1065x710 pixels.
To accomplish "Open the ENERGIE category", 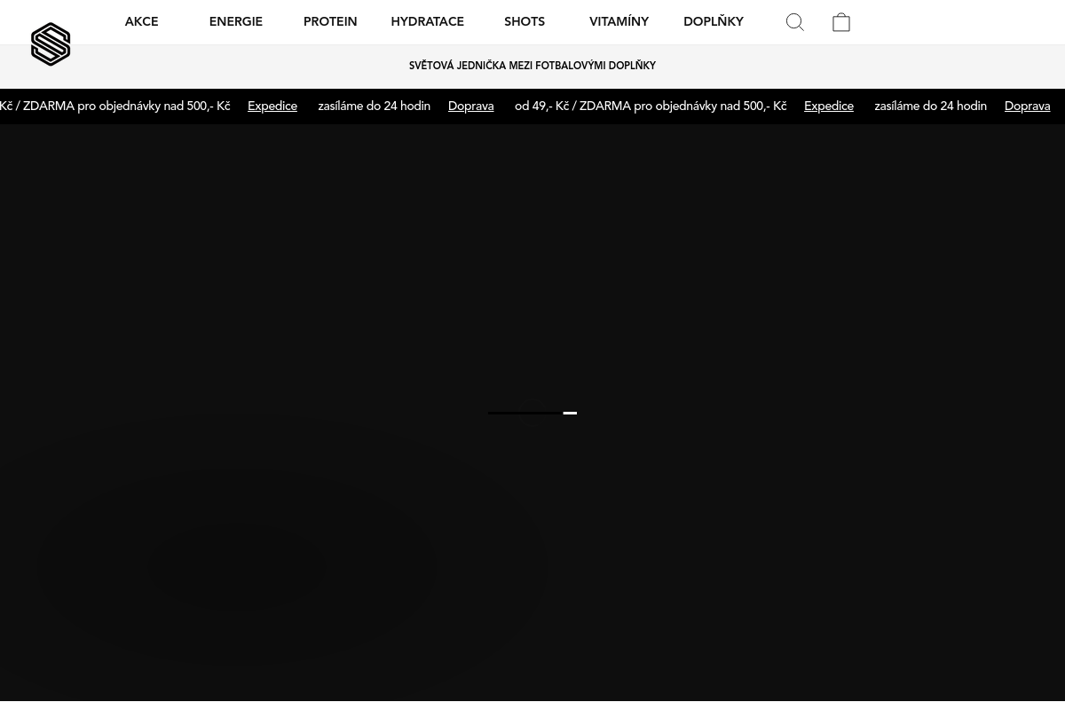I will (x=235, y=22).
